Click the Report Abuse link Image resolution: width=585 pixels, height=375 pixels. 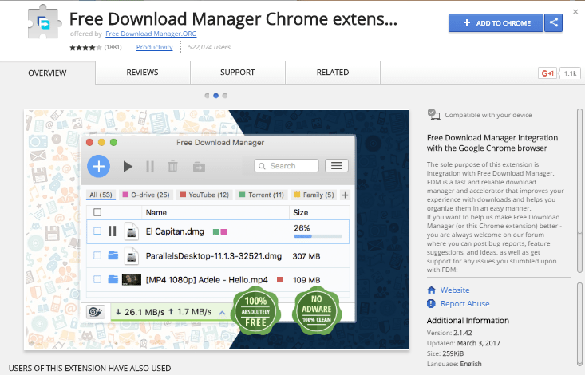click(464, 304)
